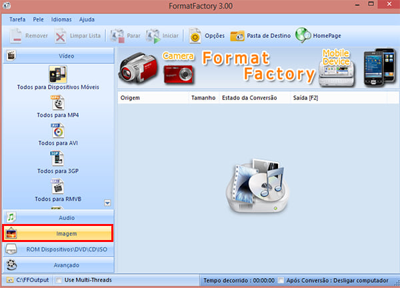Sort by the Origem column header
This screenshot has height=288, width=400.
[153, 98]
